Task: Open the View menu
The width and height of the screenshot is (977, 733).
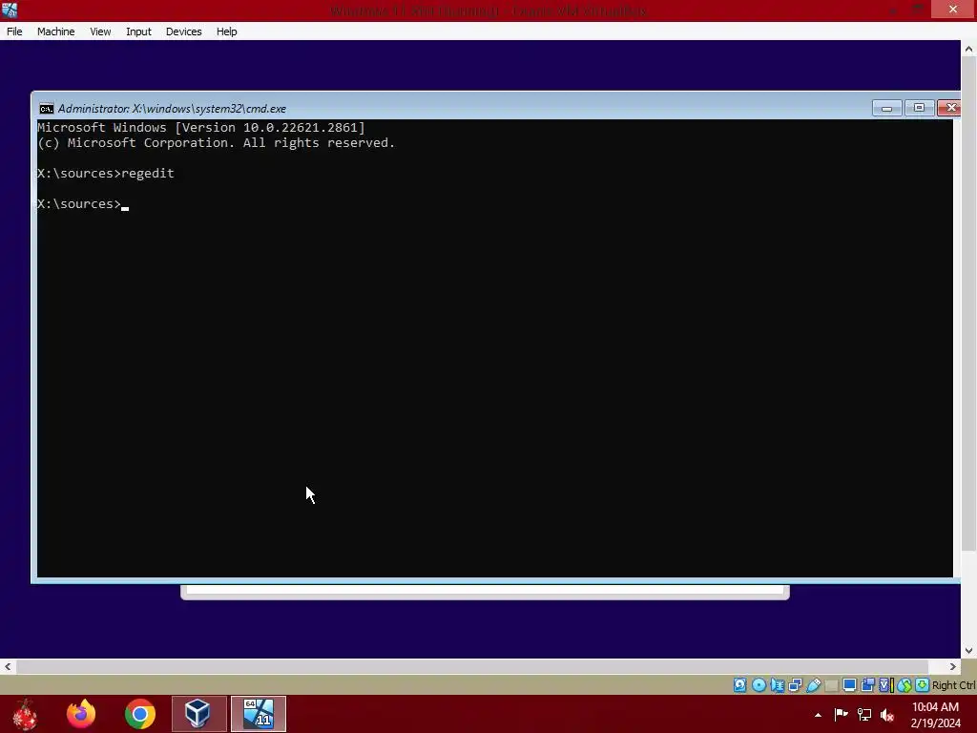Action: [x=100, y=31]
